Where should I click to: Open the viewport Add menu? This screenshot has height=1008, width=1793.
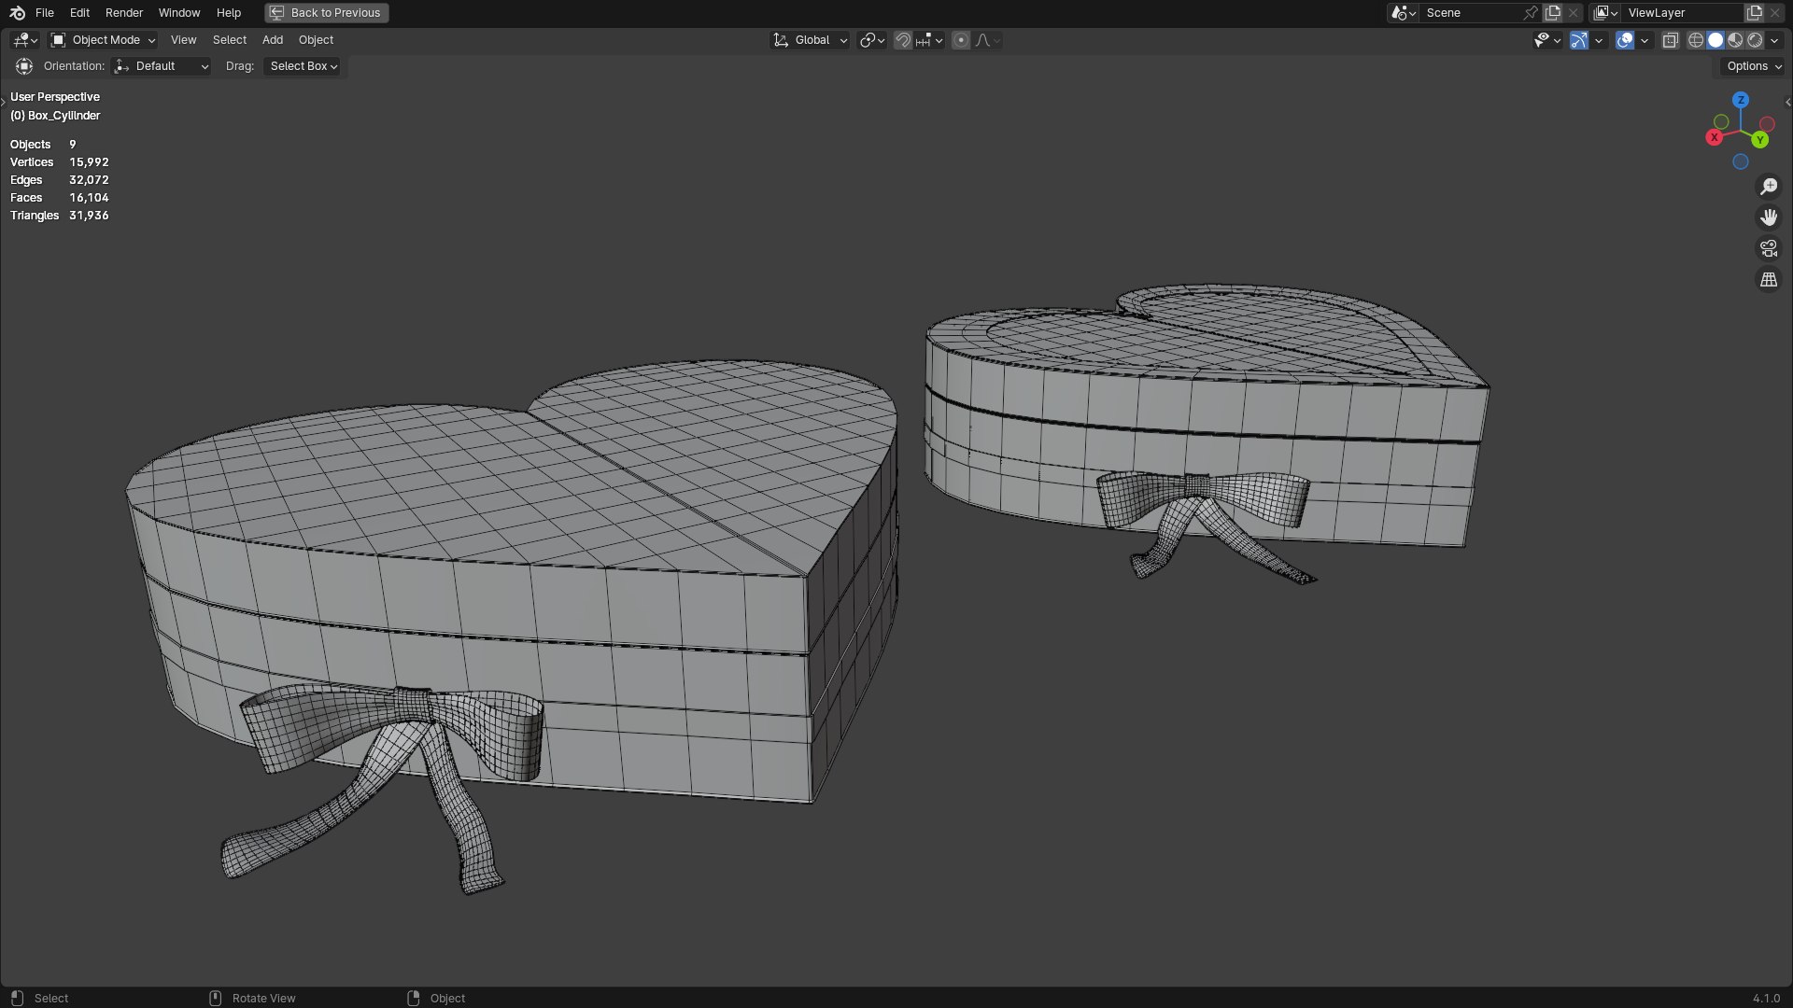pyautogui.click(x=273, y=40)
